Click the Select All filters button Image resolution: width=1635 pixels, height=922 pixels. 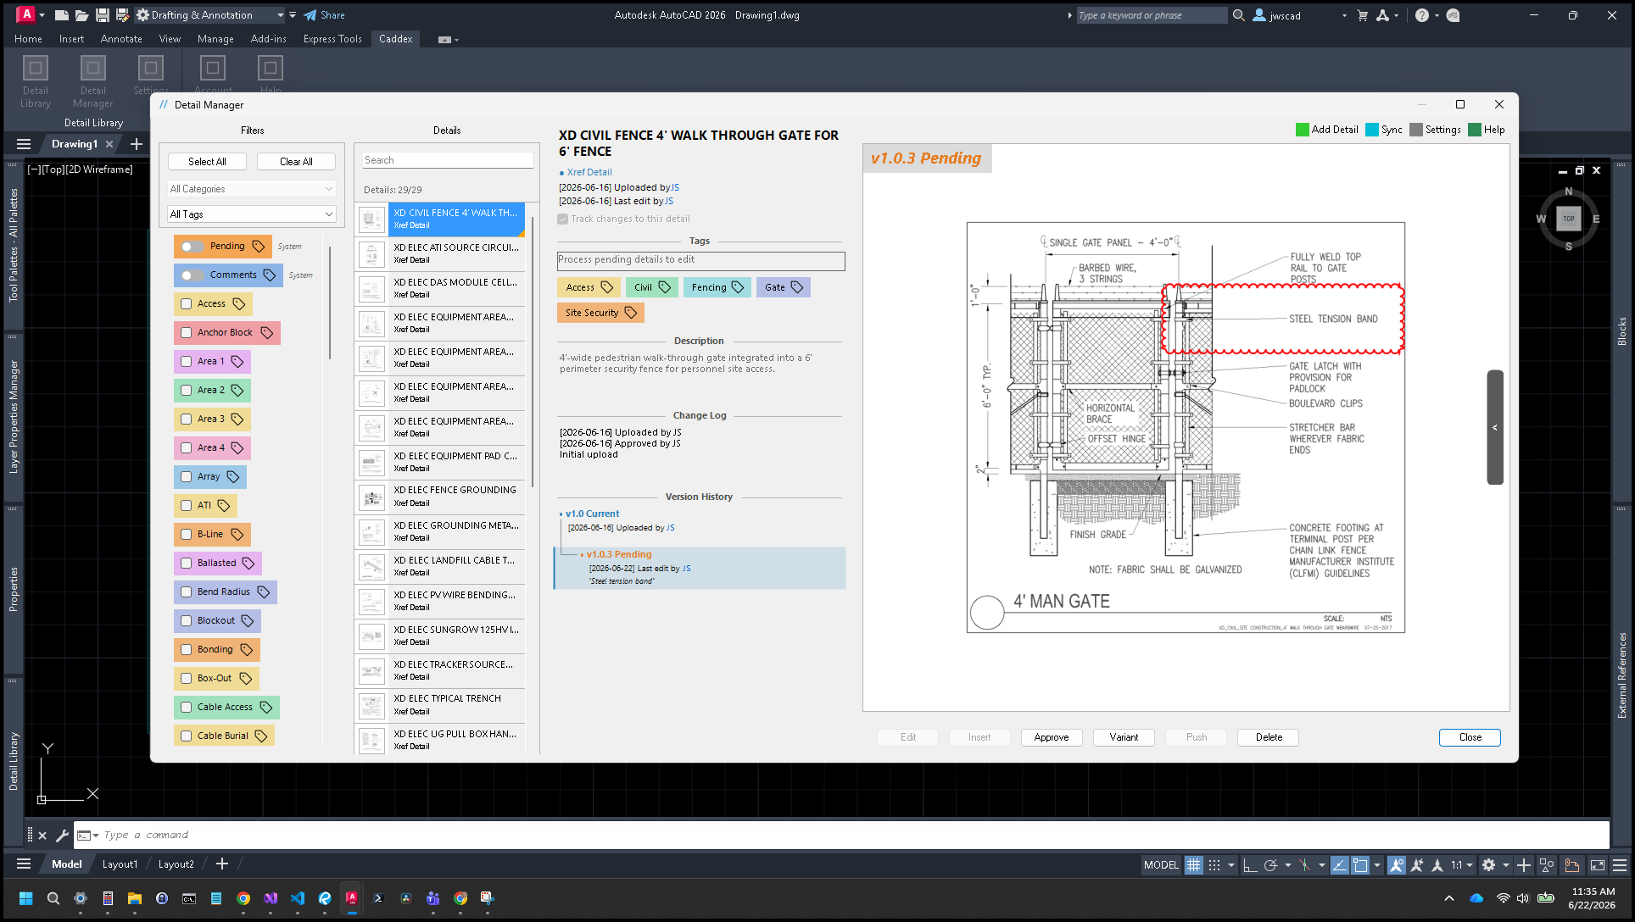207,162
